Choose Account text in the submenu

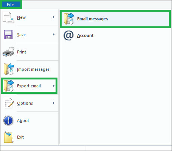[x=85, y=35]
